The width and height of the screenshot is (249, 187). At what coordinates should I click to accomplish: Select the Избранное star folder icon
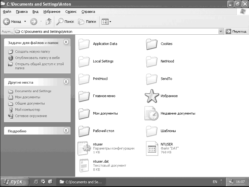[x=152, y=96]
